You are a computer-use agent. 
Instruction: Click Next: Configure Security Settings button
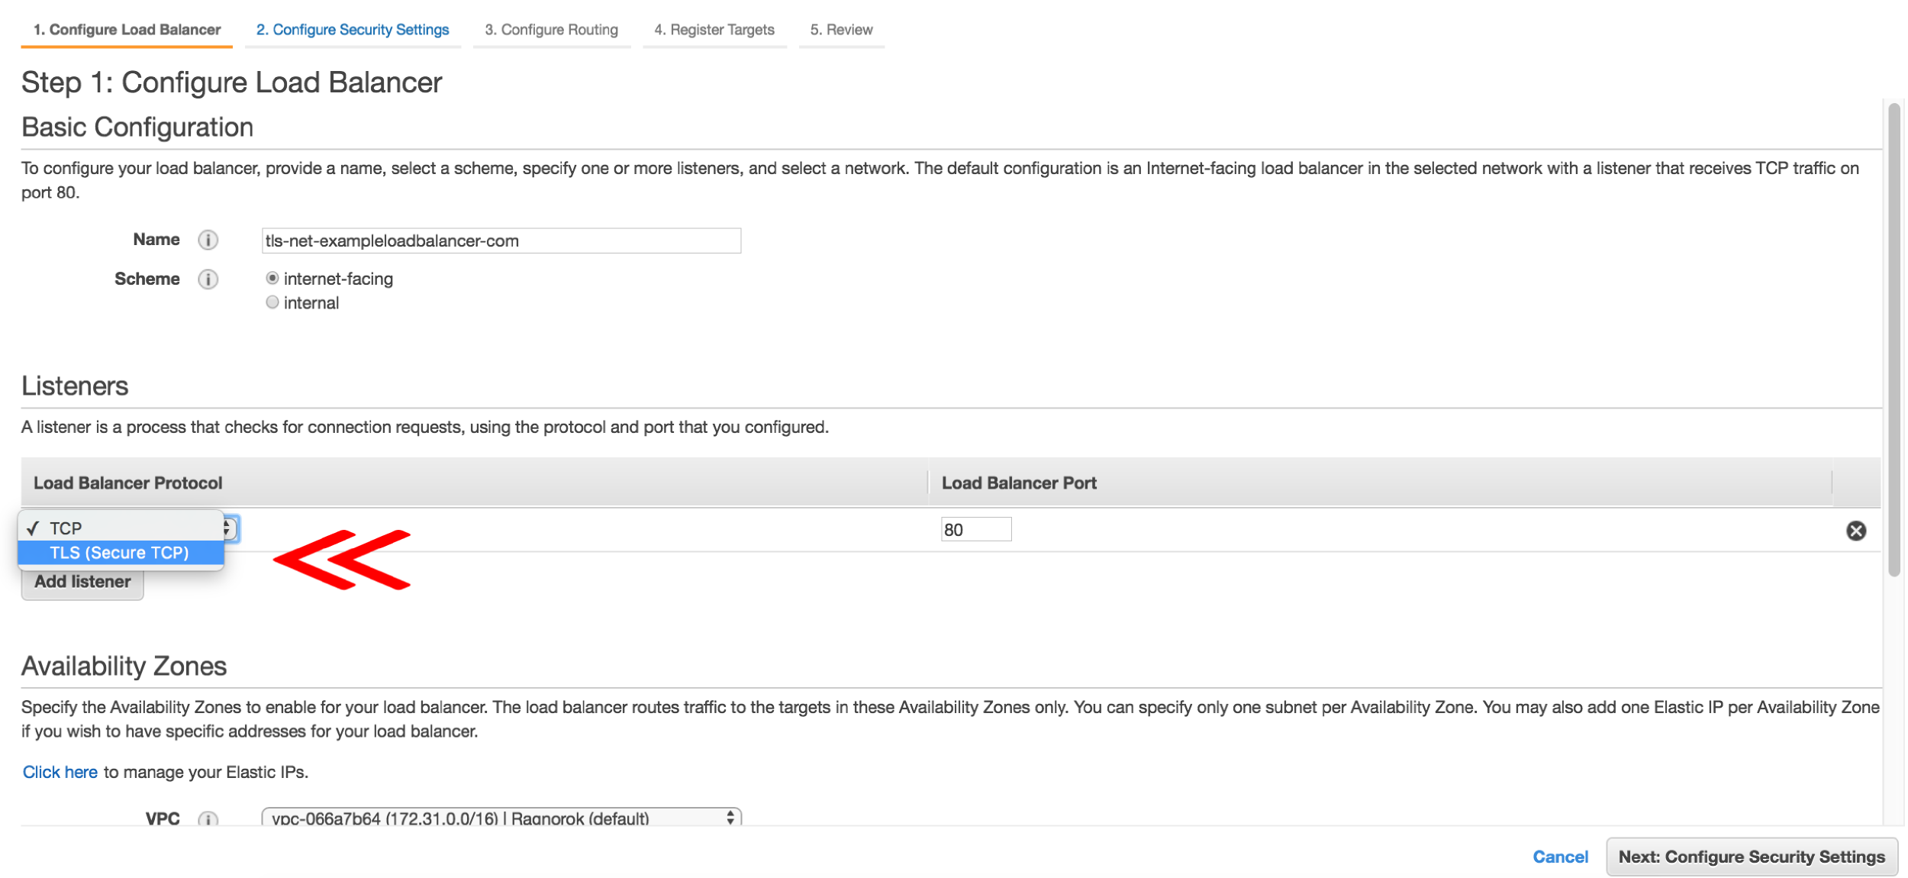[1751, 857]
